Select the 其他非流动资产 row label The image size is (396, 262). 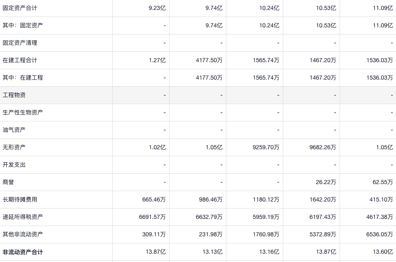(23, 234)
